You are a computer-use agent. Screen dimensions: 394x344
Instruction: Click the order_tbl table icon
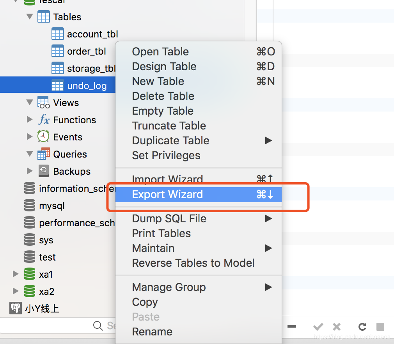[58, 51]
